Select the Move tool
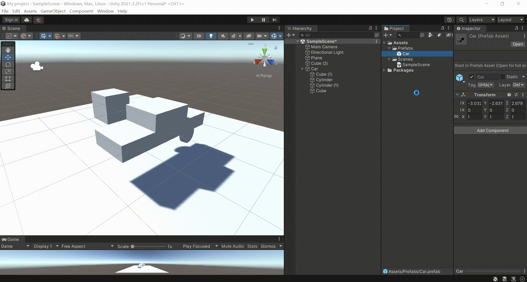527x282 pixels. pos(8,57)
